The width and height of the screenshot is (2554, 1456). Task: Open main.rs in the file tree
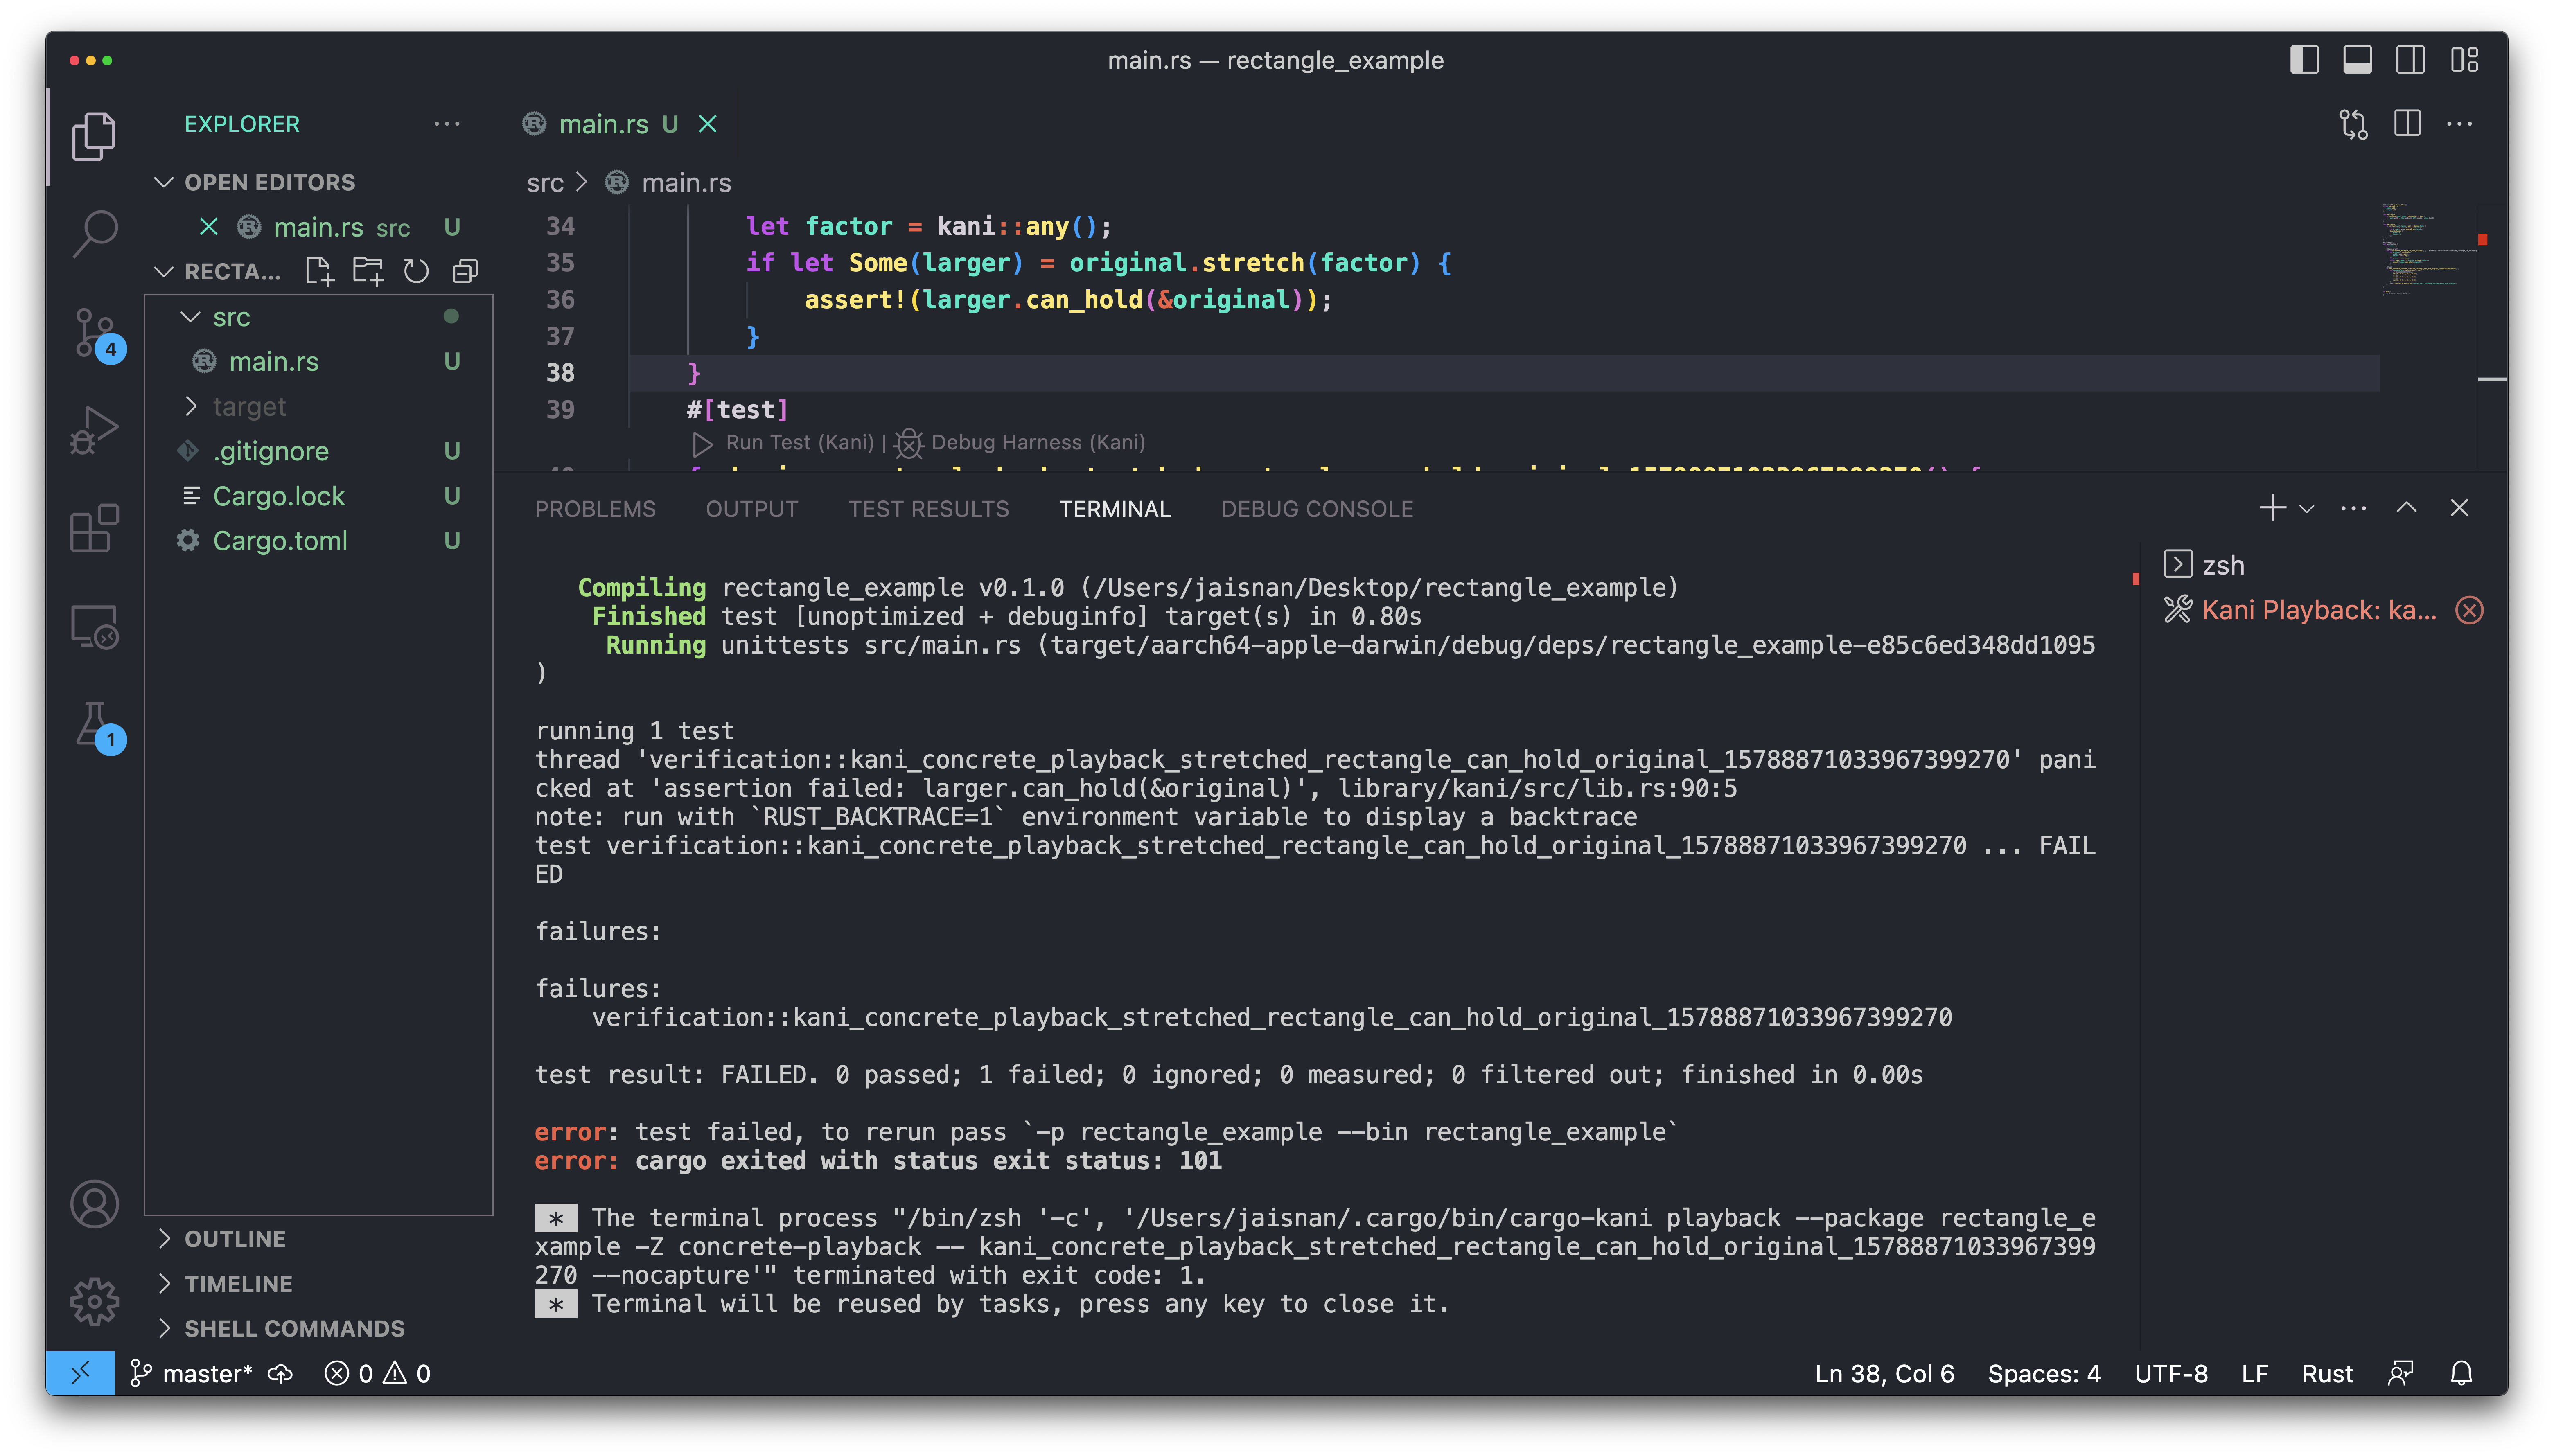[318, 361]
